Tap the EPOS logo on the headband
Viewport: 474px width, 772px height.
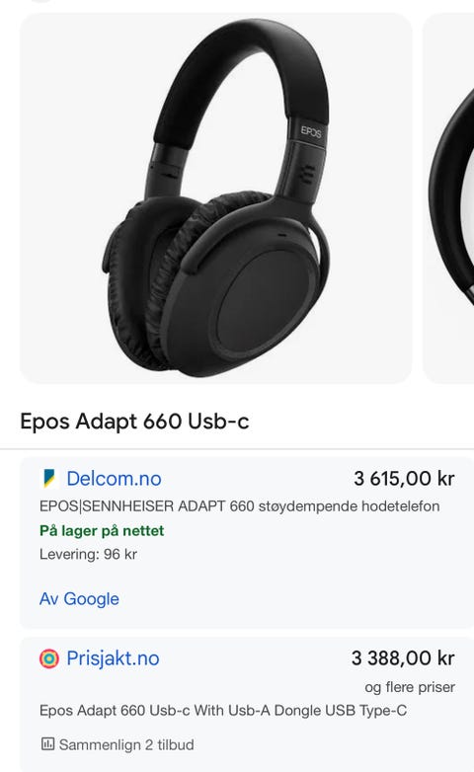point(311,131)
